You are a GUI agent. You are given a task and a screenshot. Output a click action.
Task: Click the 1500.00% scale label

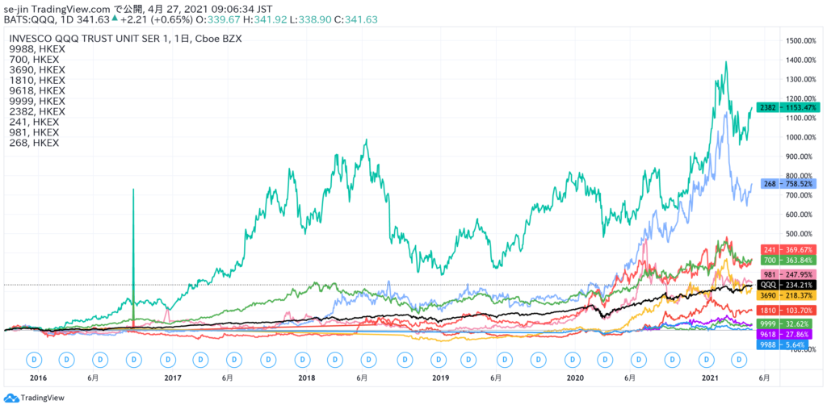[802, 40]
